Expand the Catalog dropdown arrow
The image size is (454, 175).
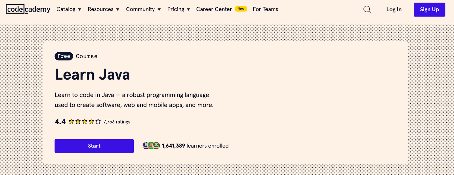(x=80, y=10)
